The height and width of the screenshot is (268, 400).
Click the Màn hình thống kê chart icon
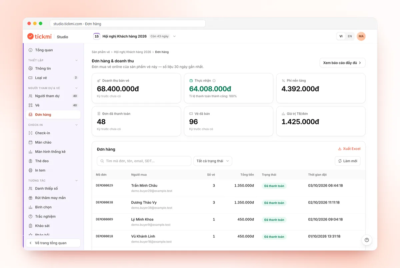(x=31, y=152)
